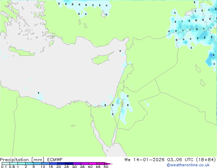Click legend scale label '20'
The image size is (217, 168).
[x=59, y=167]
